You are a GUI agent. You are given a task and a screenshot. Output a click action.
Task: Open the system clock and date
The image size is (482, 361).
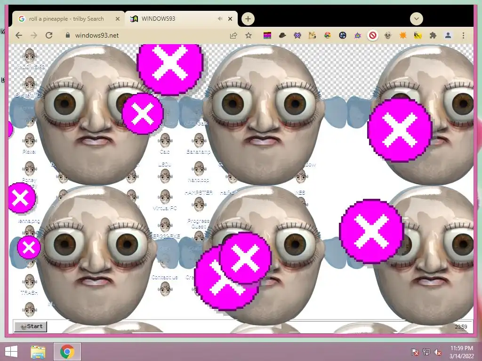(461, 352)
